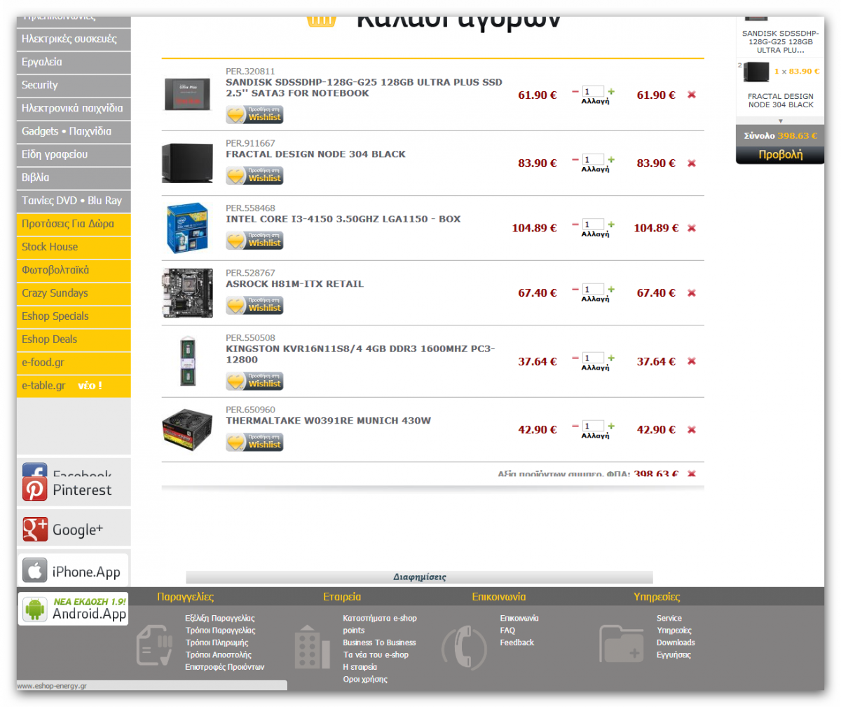This screenshot has width=841, height=707.
Task: Click quantity field for Thermaltake Munich 430W
Action: [x=593, y=426]
